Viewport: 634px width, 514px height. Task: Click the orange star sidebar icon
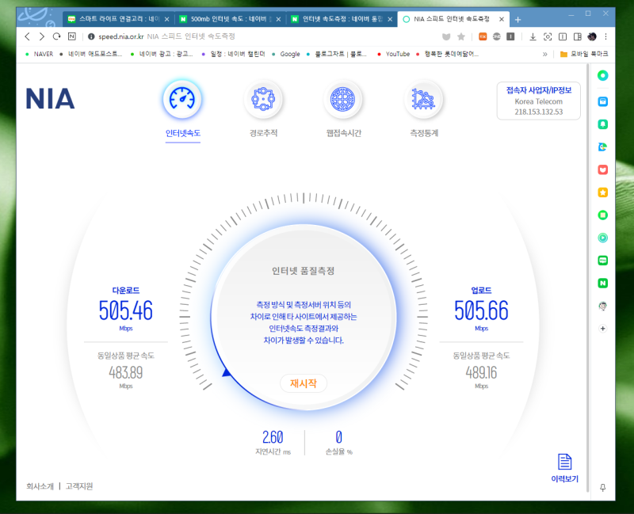click(x=602, y=192)
